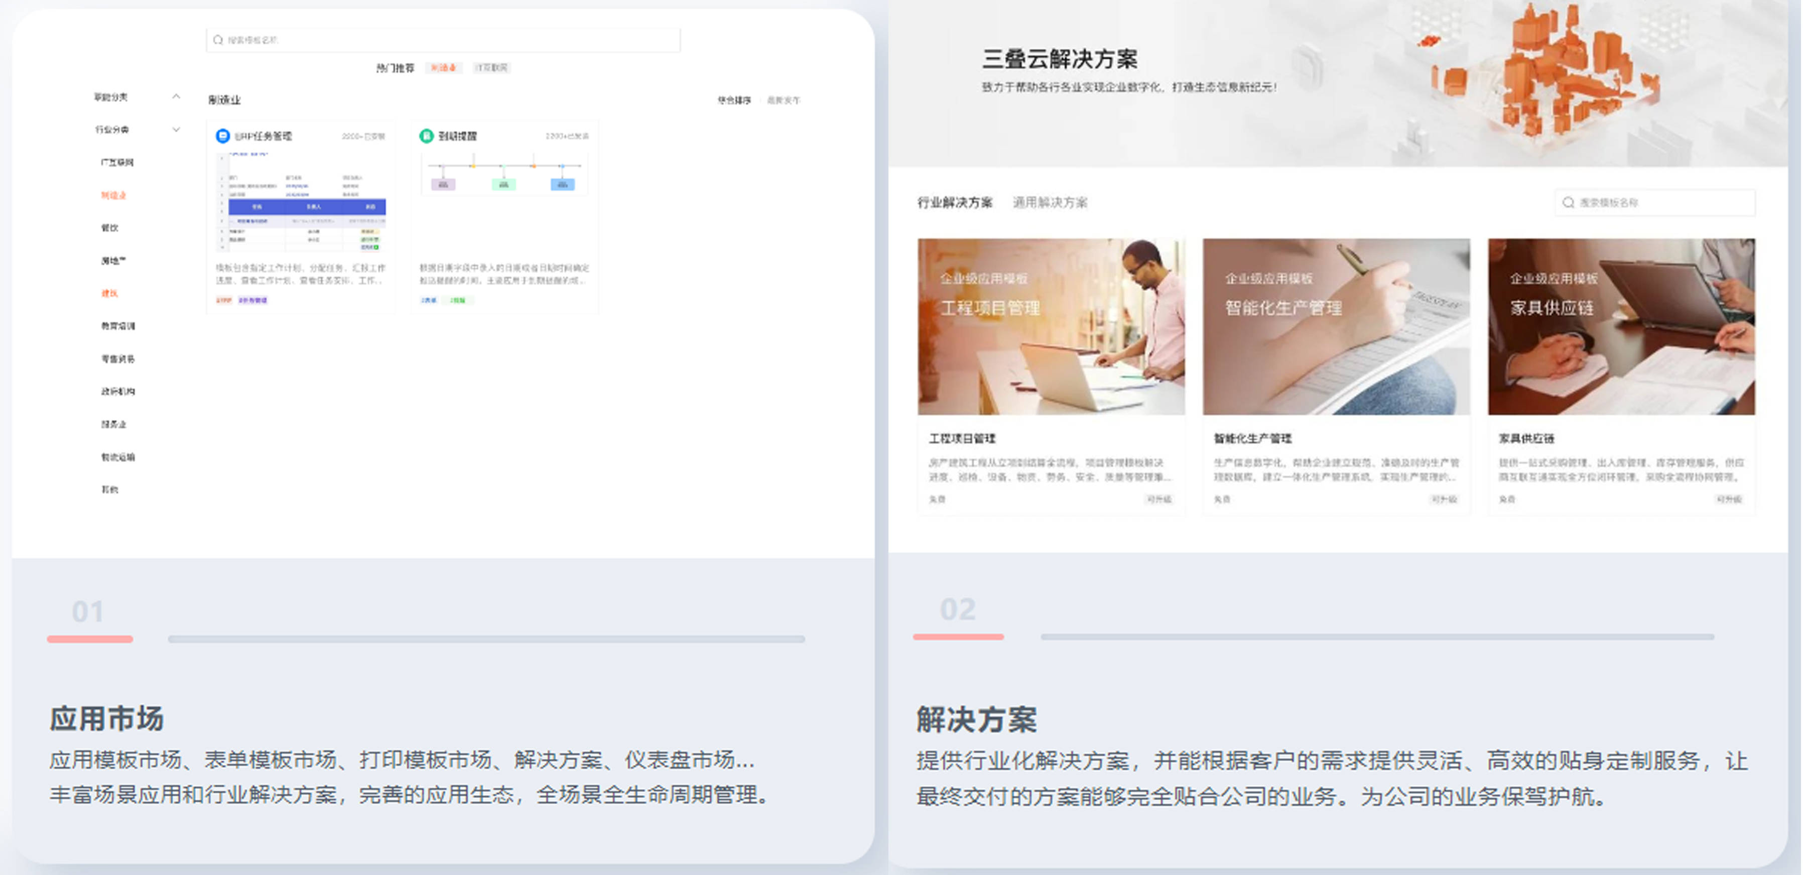Select the 行业解决方案 tab
Screen dimensions: 1807x875
[956, 203]
